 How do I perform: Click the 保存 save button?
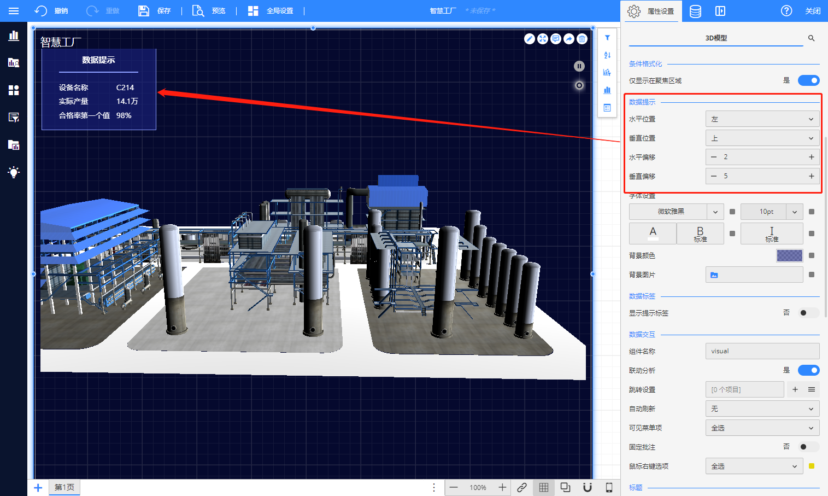coord(155,11)
